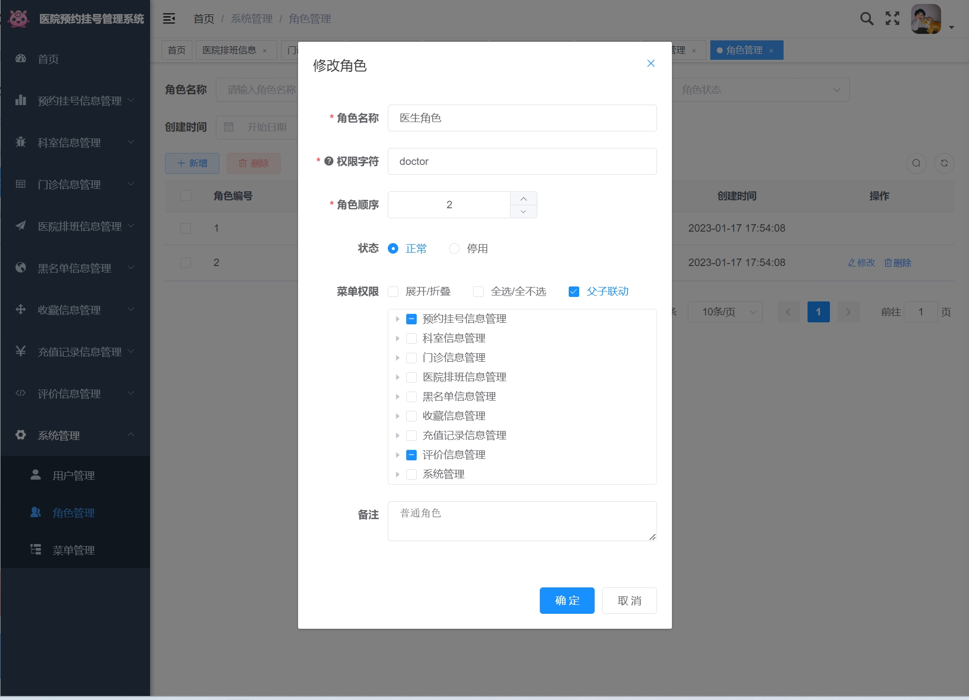
Task: Toggle fullscreen using the expand icon
Action: pos(892,19)
